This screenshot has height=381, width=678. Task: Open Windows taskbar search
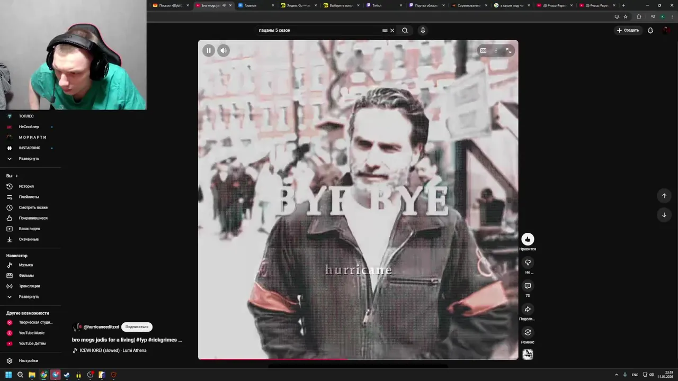[20, 375]
